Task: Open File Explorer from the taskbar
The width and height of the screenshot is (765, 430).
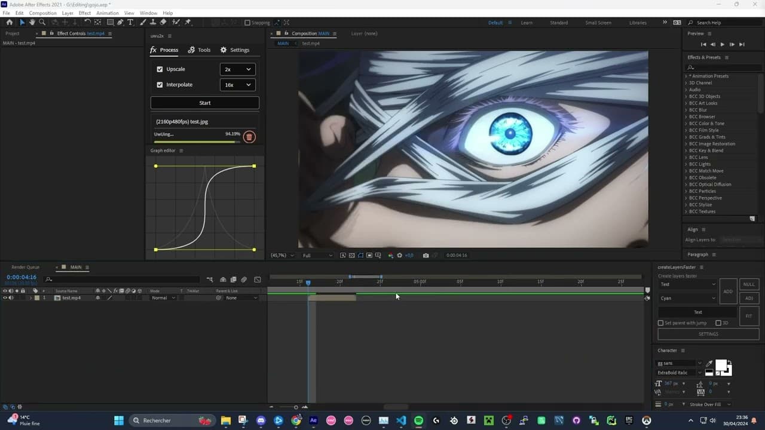Action: (225, 420)
